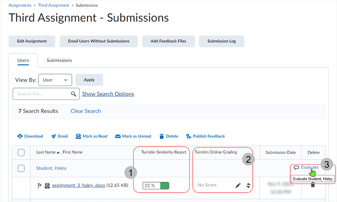The height and width of the screenshot is (202, 337).
Task: Click the Publish Feedback icon
Action: tap(188, 136)
